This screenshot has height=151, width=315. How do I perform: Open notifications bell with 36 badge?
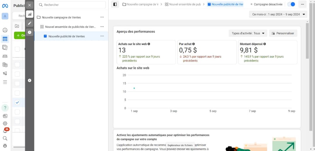point(5,131)
